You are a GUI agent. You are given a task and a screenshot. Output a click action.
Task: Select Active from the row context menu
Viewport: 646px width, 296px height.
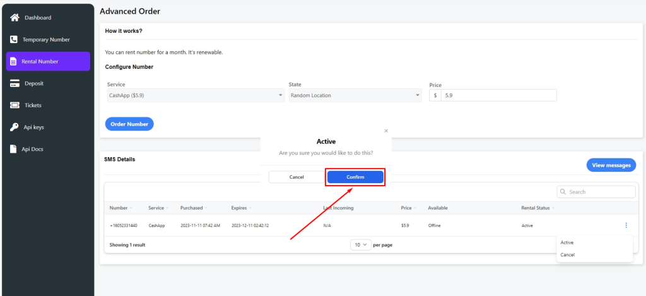point(567,242)
